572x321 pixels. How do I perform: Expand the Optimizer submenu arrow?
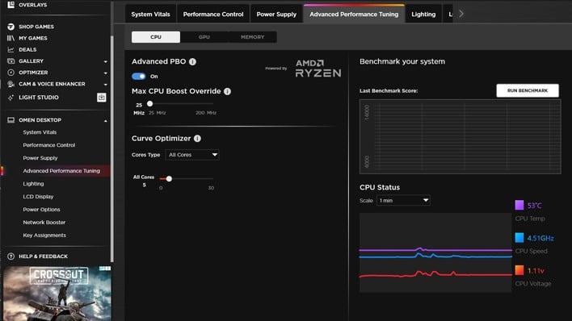coord(105,73)
